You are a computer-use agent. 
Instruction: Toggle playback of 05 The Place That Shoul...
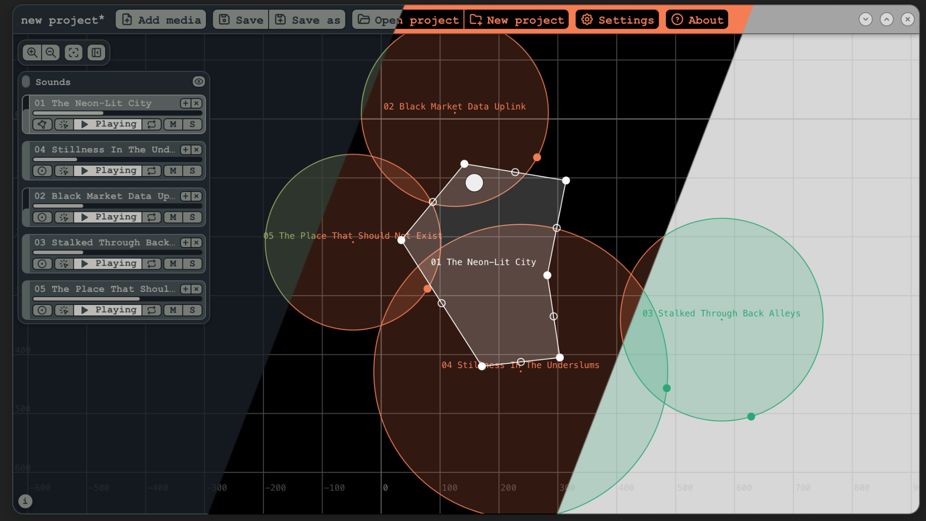pyautogui.click(x=108, y=310)
